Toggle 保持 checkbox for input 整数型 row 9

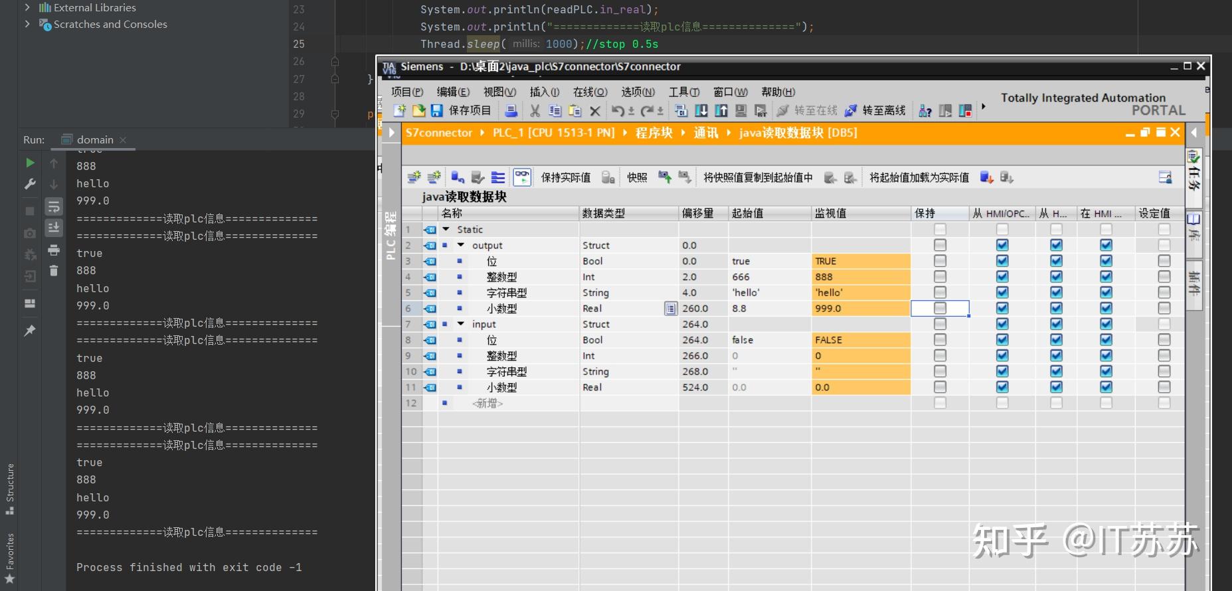point(940,356)
